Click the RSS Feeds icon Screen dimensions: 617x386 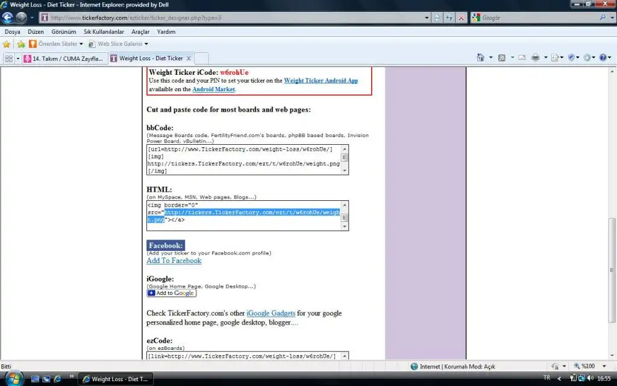tap(502, 57)
